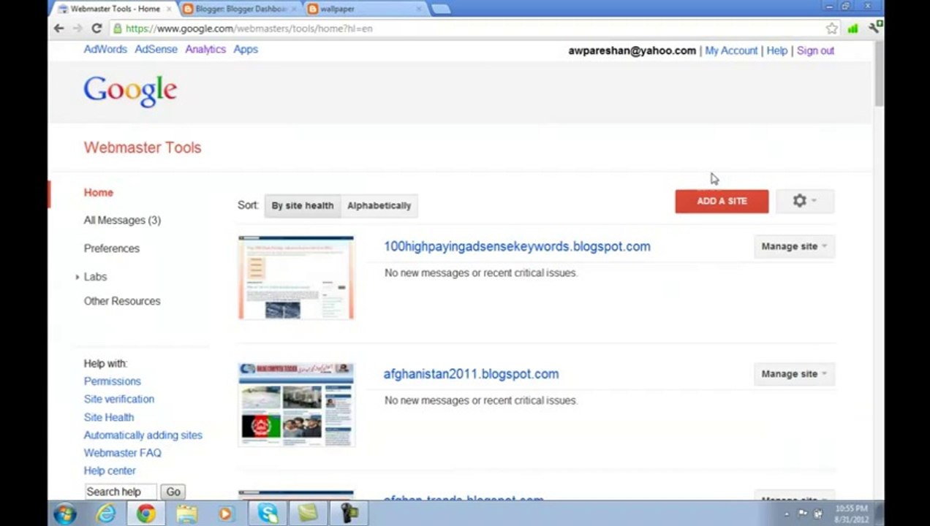The height and width of the screenshot is (526, 930).
Task: Sort sites By site health
Action: point(302,205)
